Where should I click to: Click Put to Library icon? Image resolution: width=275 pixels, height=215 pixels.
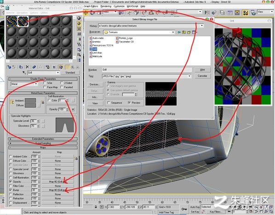pos(47,67)
